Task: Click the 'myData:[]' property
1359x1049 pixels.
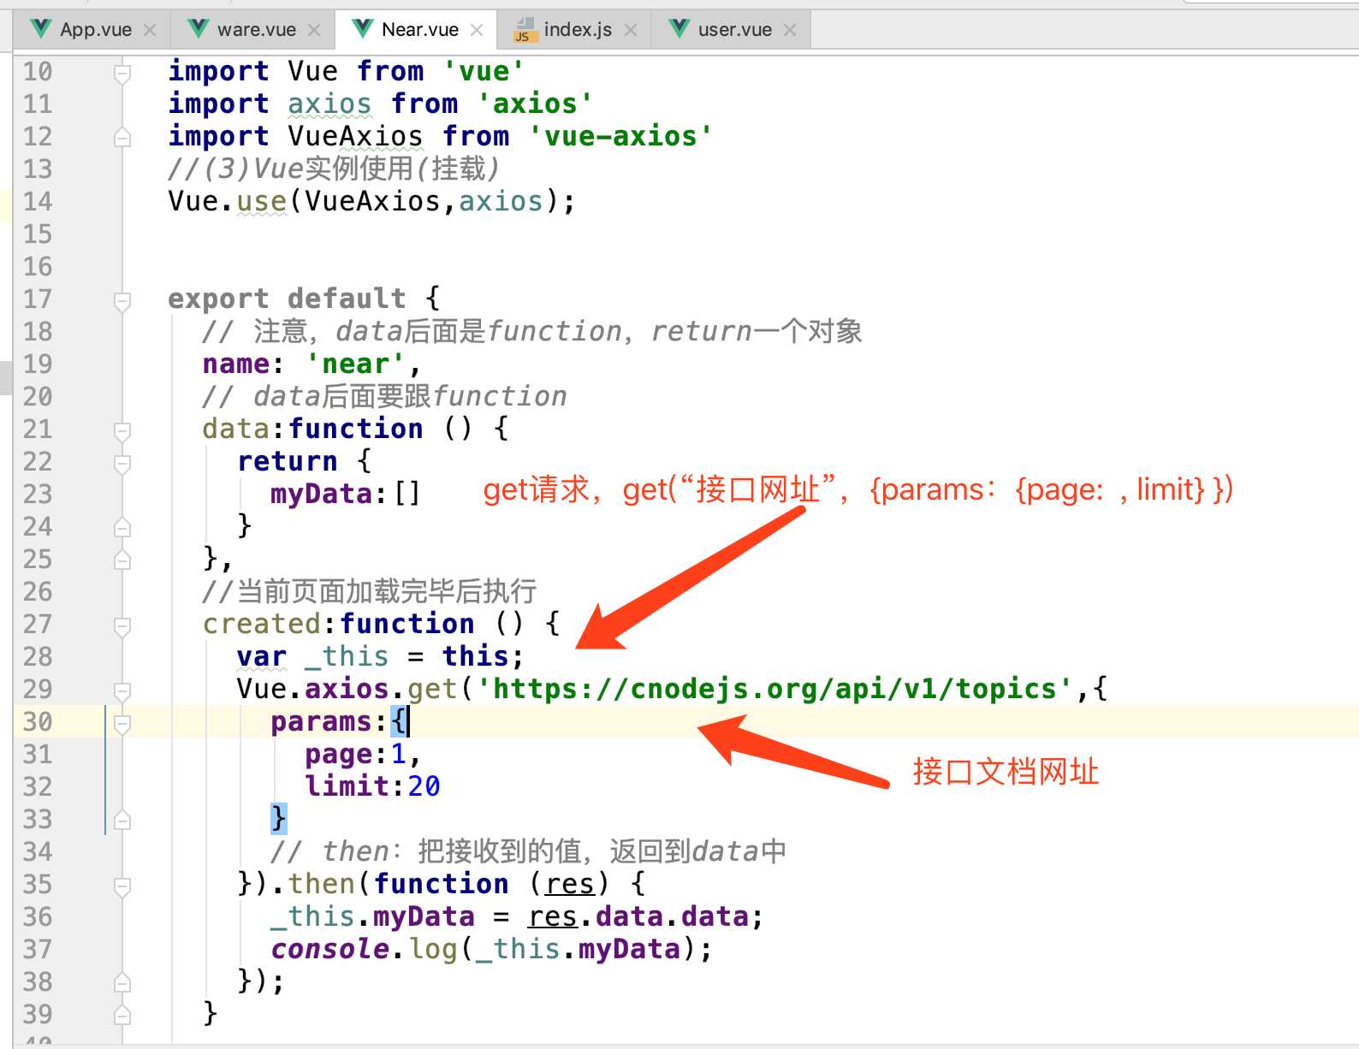Action: point(346,494)
